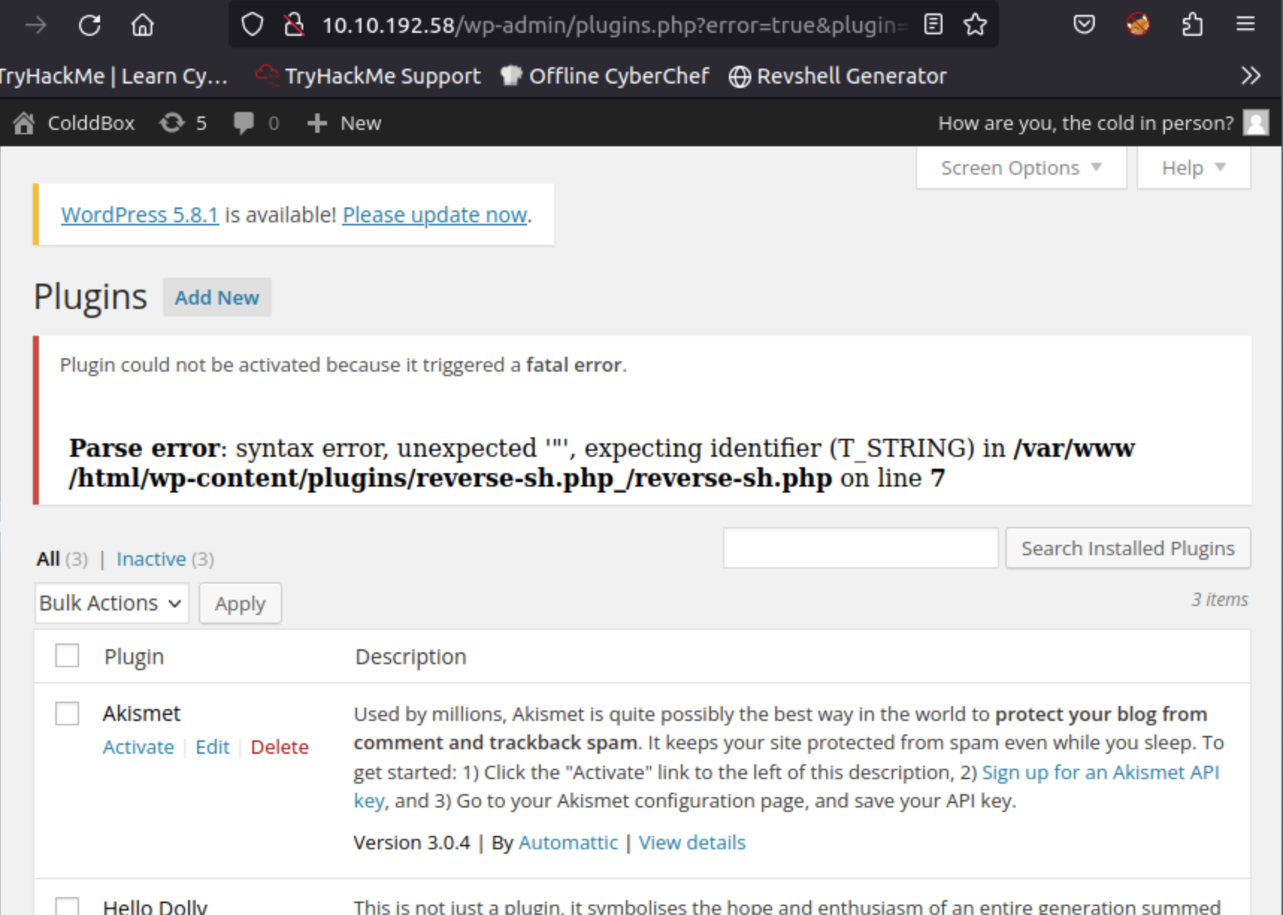Open the tracking protection shield icon

click(252, 25)
